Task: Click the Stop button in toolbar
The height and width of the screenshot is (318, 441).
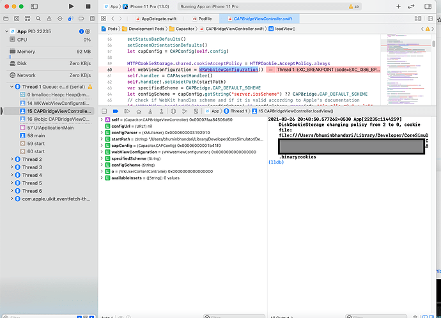Action: [x=88, y=6]
